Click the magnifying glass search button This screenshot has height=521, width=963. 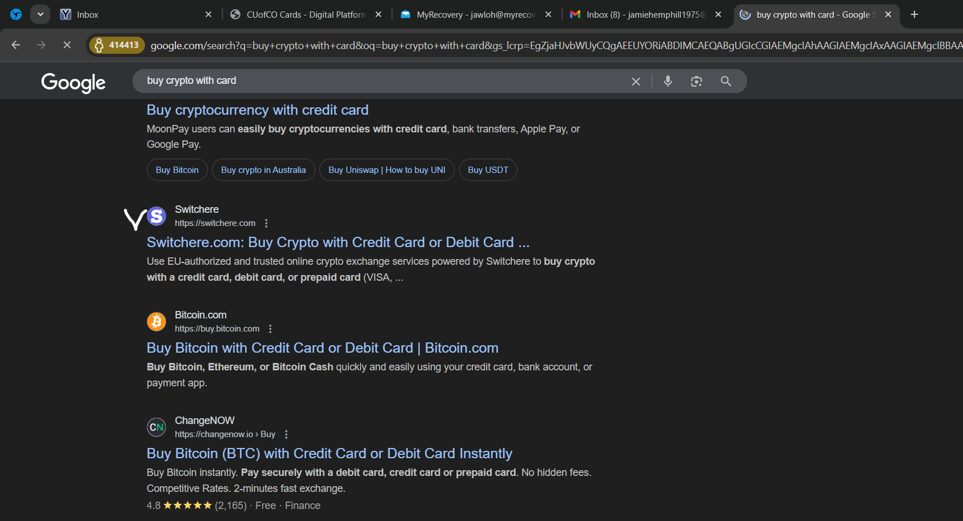(x=725, y=81)
